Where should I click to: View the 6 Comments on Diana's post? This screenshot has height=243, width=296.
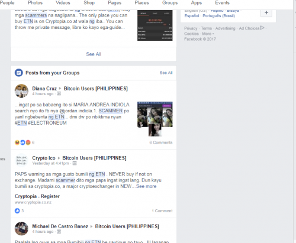click(x=161, y=142)
